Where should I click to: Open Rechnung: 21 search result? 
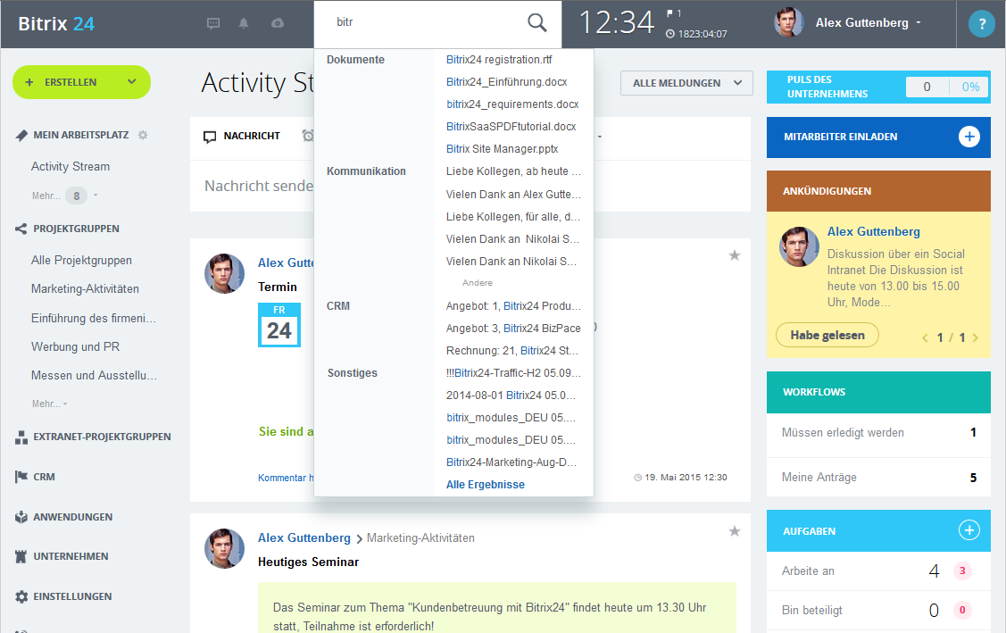click(x=512, y=351)
